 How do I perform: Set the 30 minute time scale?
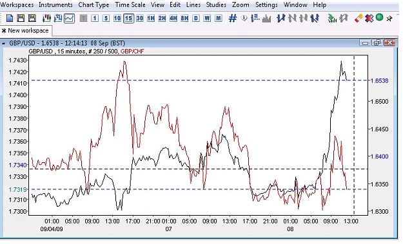pos(140,19)
